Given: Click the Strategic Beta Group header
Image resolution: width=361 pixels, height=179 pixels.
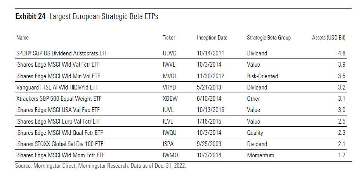Looking at the screenshot, I should pyautogui.click(x=269, y=38).
